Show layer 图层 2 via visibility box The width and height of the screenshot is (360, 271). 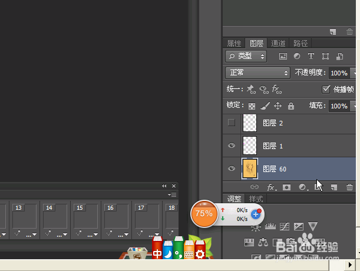(x=232, y=123)
